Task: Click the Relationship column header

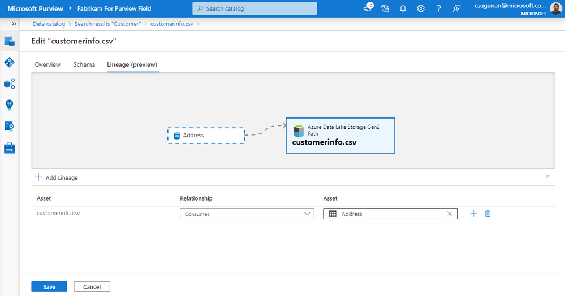Action: [196, 198]
